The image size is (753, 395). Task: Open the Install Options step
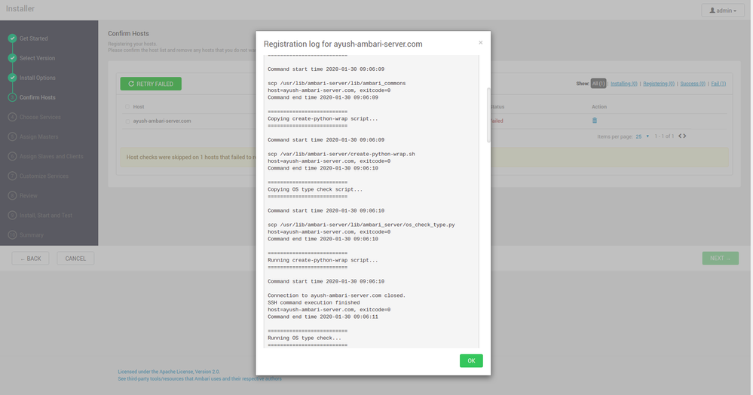[38, 78]
